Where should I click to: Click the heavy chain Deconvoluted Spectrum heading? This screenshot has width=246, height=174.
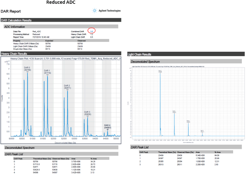point(20,148)
